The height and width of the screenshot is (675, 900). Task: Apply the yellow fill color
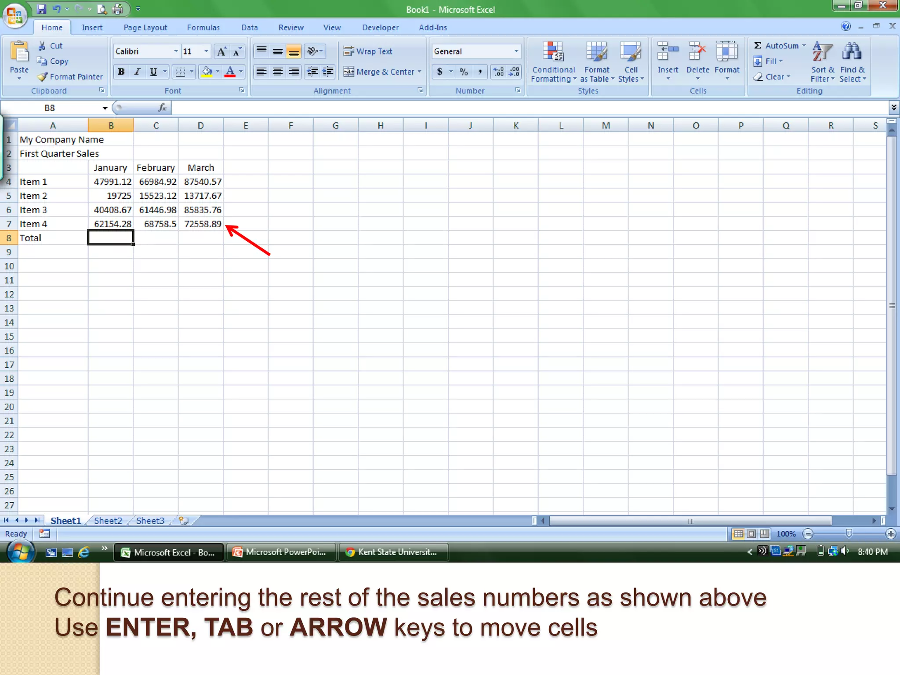207,72
